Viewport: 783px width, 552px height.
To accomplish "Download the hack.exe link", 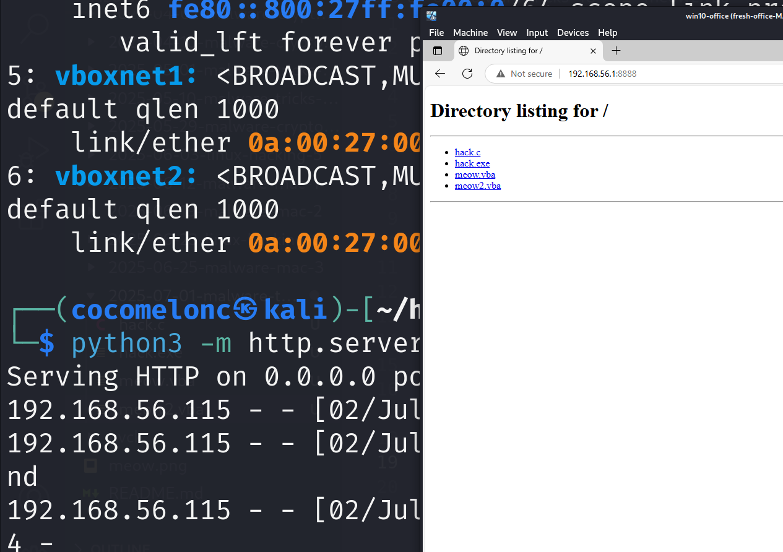I will (472, 163).
